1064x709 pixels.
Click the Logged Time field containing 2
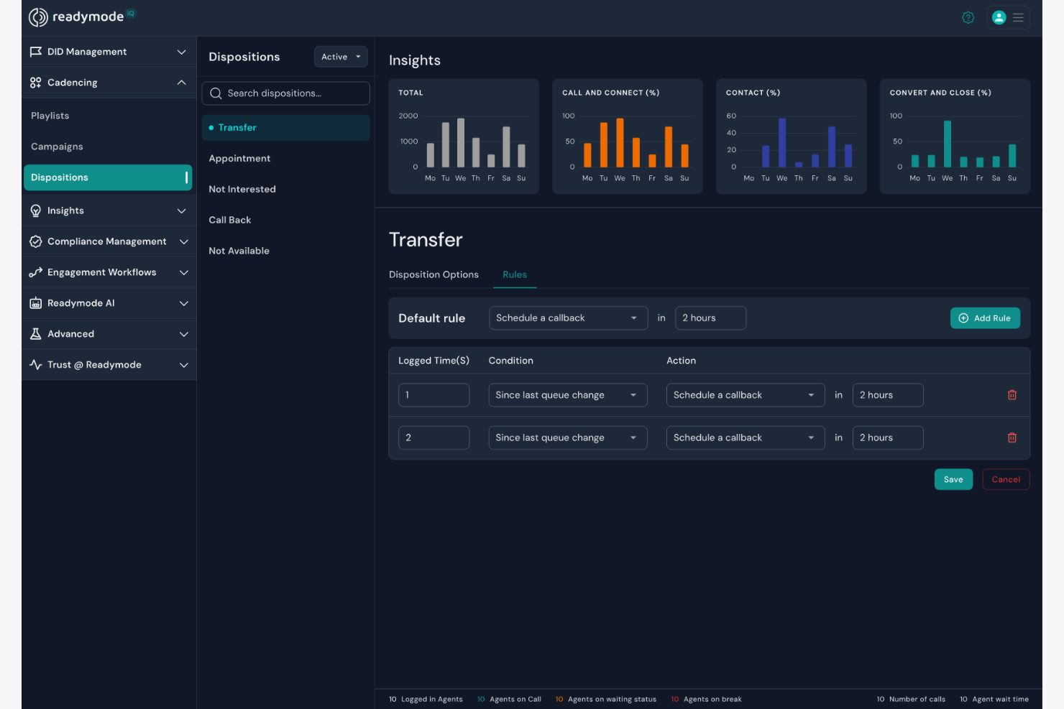[x=434, y=437]
